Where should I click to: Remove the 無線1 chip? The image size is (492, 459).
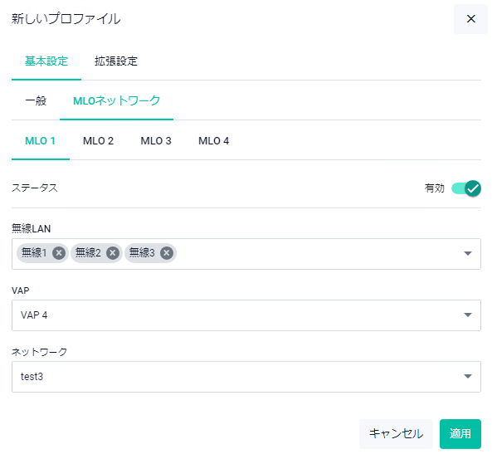point(59,252)
